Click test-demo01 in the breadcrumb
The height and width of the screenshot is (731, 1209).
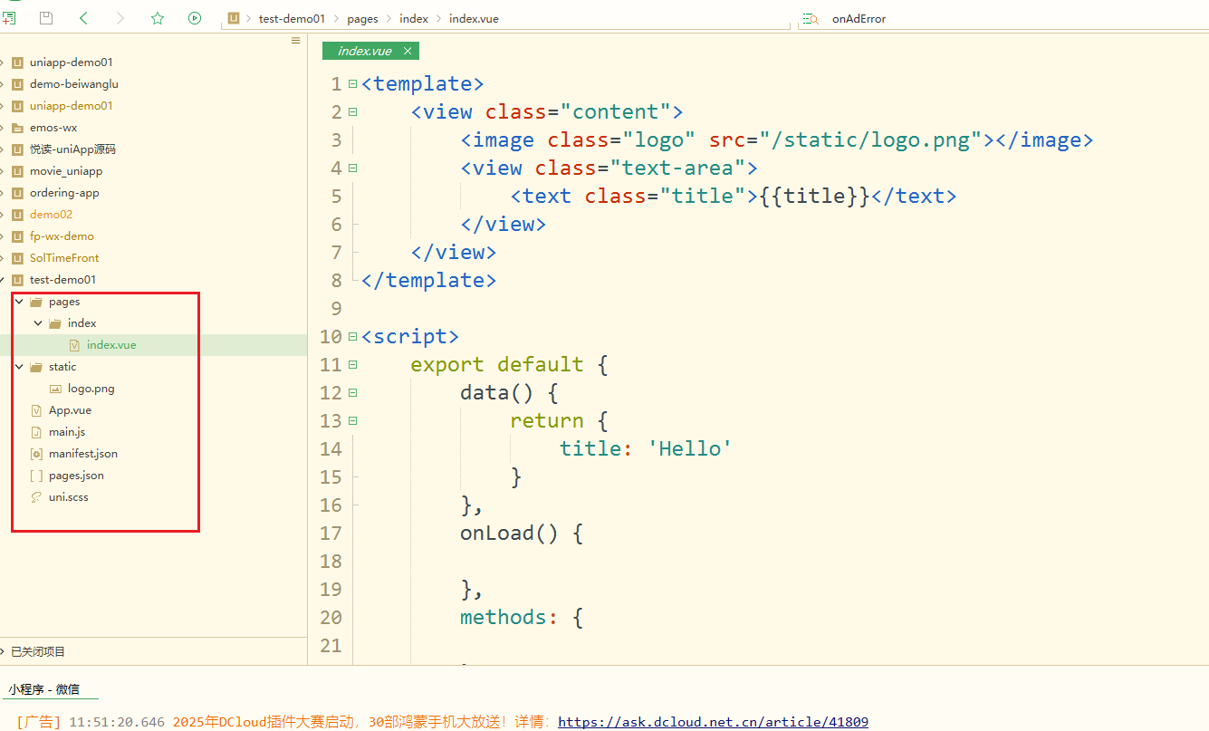pyautogui.click(x=292, y=18)
